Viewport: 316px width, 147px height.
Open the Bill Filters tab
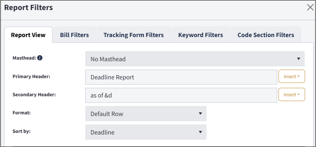click(74, 35)
